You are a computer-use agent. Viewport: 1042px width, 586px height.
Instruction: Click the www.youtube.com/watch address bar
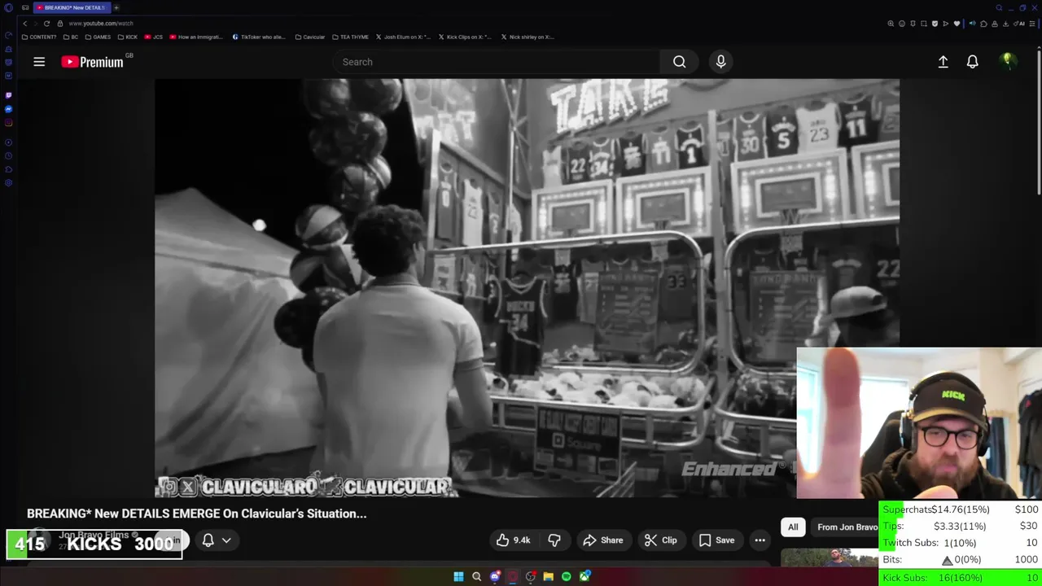100,24
